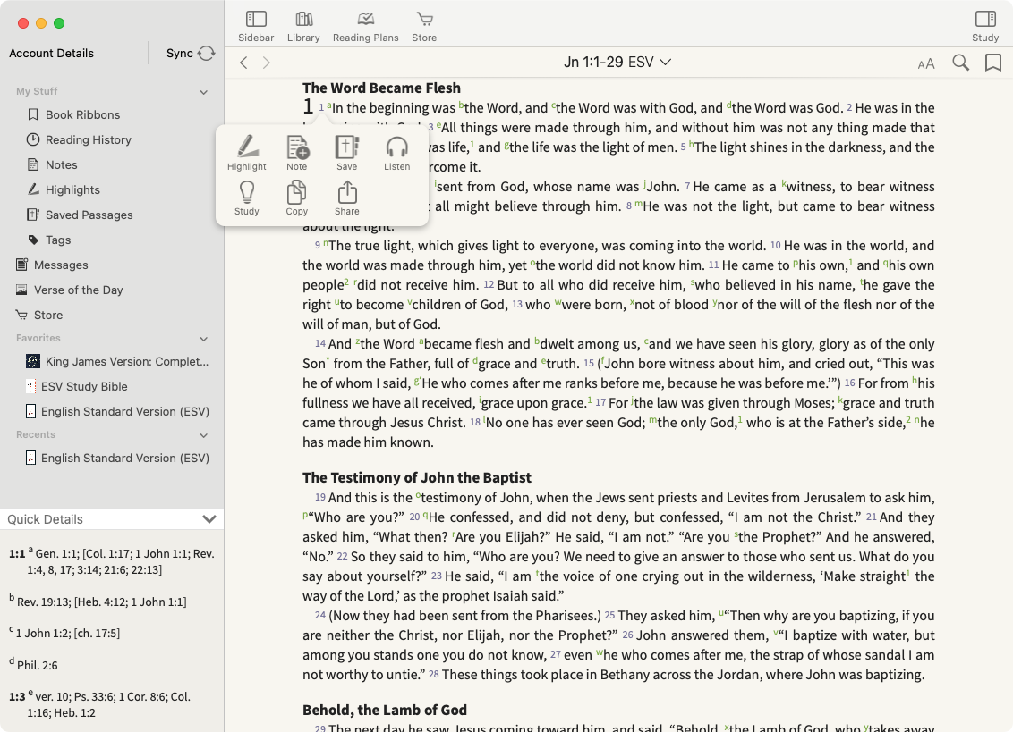Open the Store toolbar icon
This screenshot has width=1013, height=732.
pyautogui.click(x=424, y=27)
